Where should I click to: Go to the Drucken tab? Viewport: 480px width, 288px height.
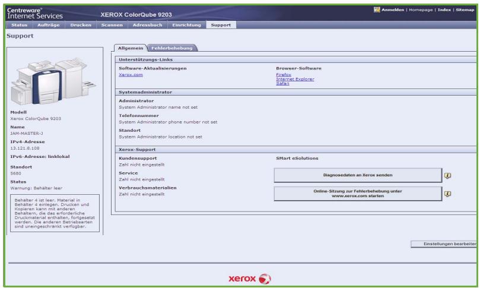[x=81, y=25]
